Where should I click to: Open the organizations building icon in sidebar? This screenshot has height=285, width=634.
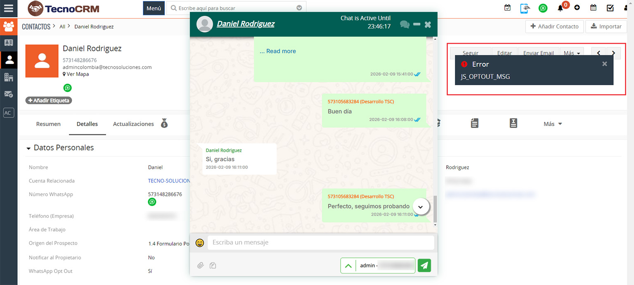point(8,77)
